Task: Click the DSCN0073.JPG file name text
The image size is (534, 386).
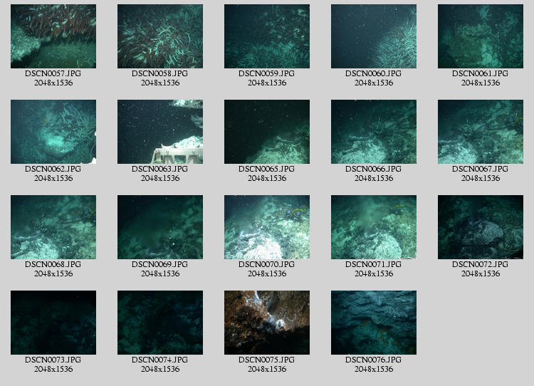Action: pyautogui.click(x=53, y=360)
